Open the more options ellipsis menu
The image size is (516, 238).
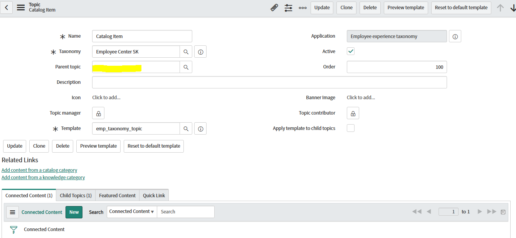click(302, 7)
